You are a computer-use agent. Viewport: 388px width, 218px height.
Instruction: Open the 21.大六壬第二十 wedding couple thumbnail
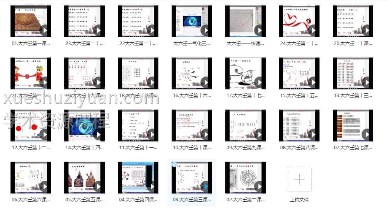30,73
